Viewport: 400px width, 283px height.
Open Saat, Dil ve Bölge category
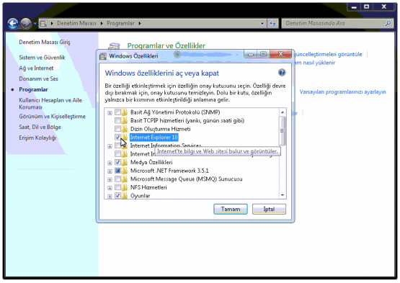(x=40, y=127)
